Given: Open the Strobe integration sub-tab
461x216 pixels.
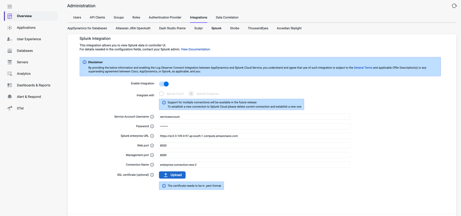Looking at the screenshot, I should click(x=235, y=28).
